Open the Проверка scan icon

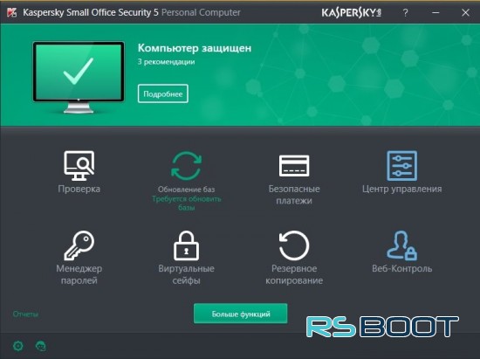(x=79, y=166)
